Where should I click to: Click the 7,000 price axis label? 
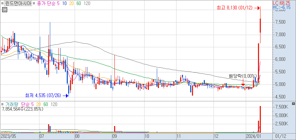tap(280, 35)
